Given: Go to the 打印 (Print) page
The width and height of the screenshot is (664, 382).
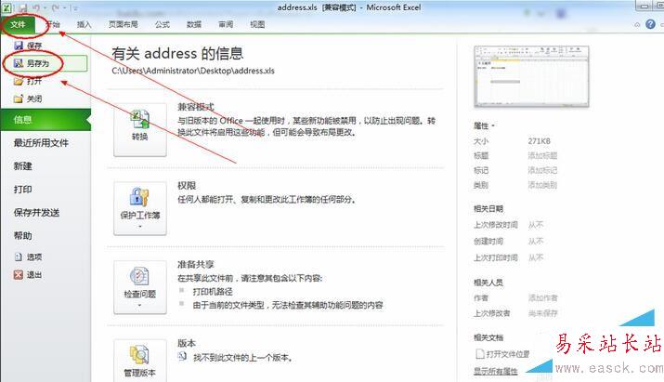Looking at the screenshot, I should pos(23,190).
